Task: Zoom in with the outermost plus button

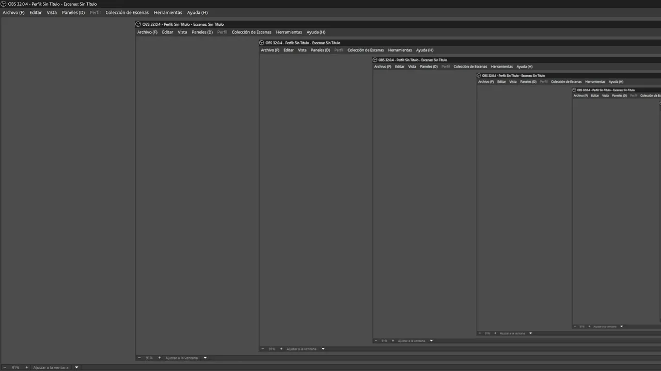Action: [27, 367]
